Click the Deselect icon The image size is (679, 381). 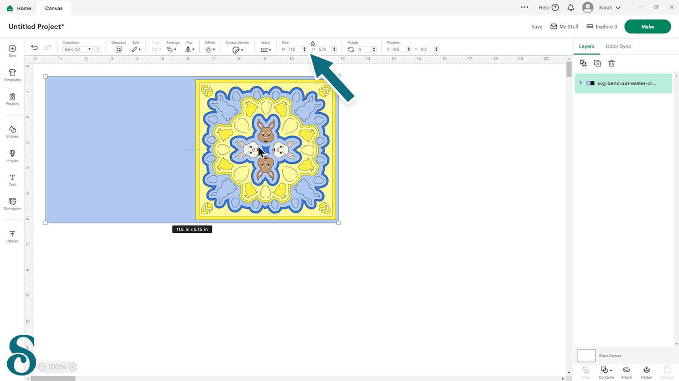click(119, 49)
